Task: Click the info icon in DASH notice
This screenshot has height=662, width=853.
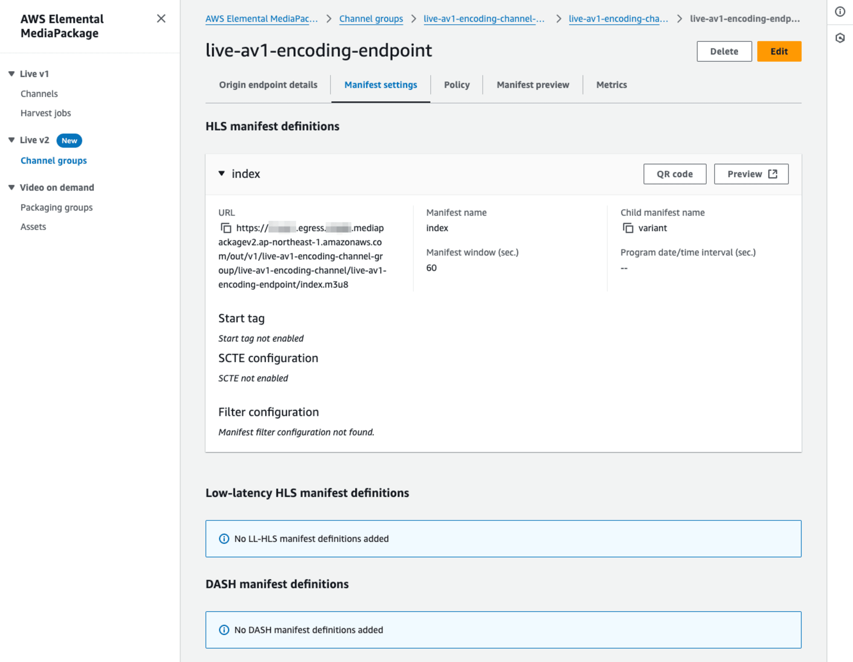Action: click(x=224, y=630)
